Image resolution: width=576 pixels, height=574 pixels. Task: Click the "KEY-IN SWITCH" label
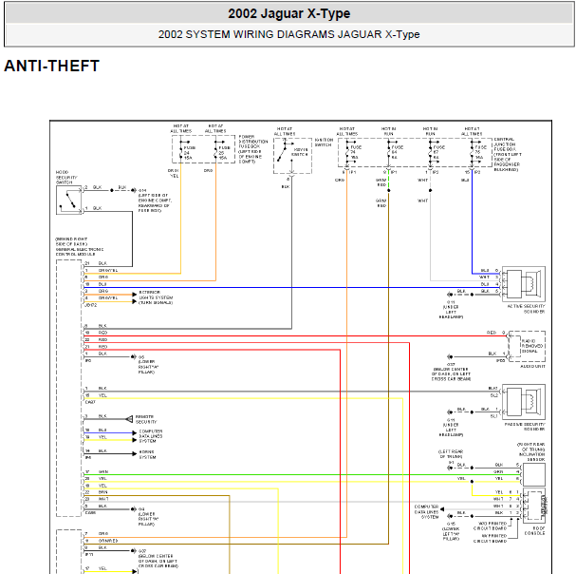[x=300, y=152]
